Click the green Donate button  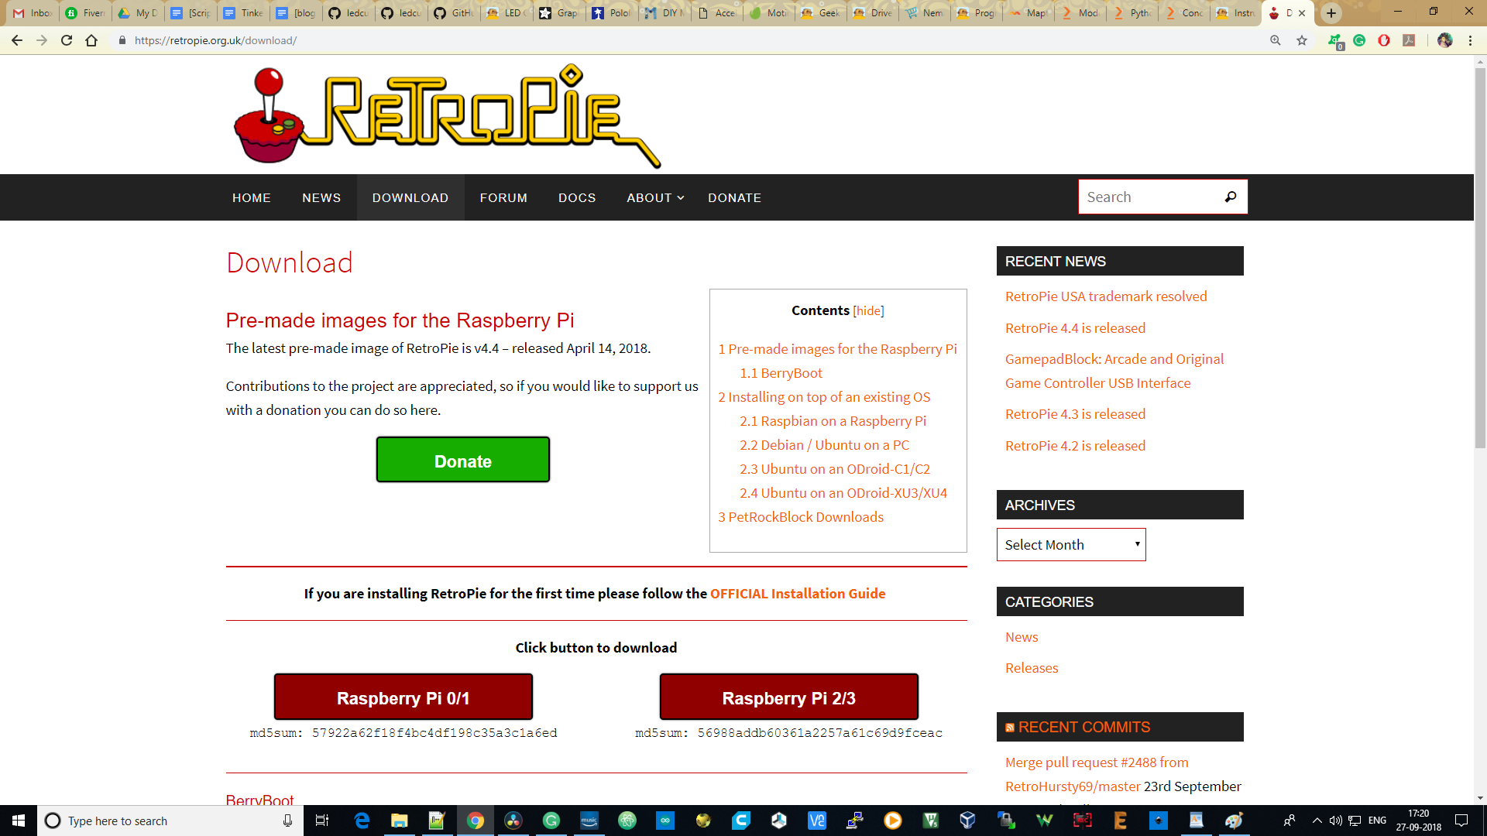(x=463, y=460)
